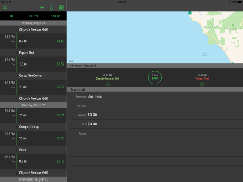Viewport: 243px width, 182px height.
Task: Edit start location Chipotle Mexican Grill pencil
Action: click(107, 84)
